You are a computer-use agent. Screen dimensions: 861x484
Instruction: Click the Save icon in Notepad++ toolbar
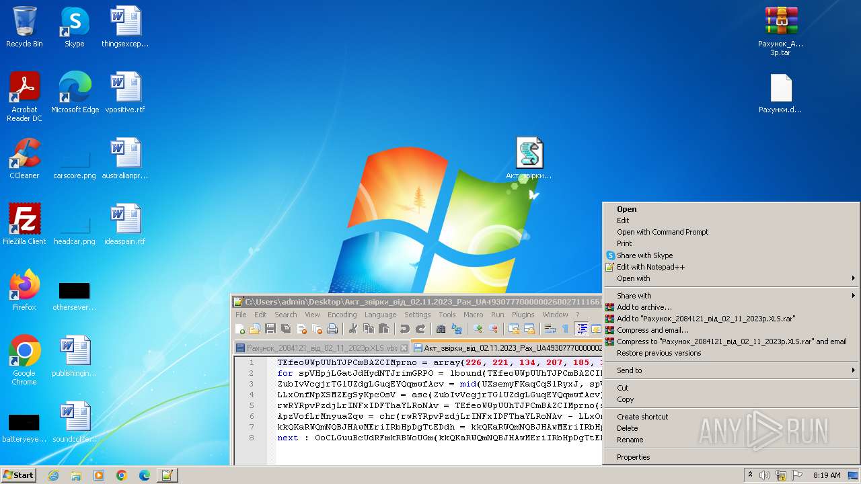coord(270,329)
